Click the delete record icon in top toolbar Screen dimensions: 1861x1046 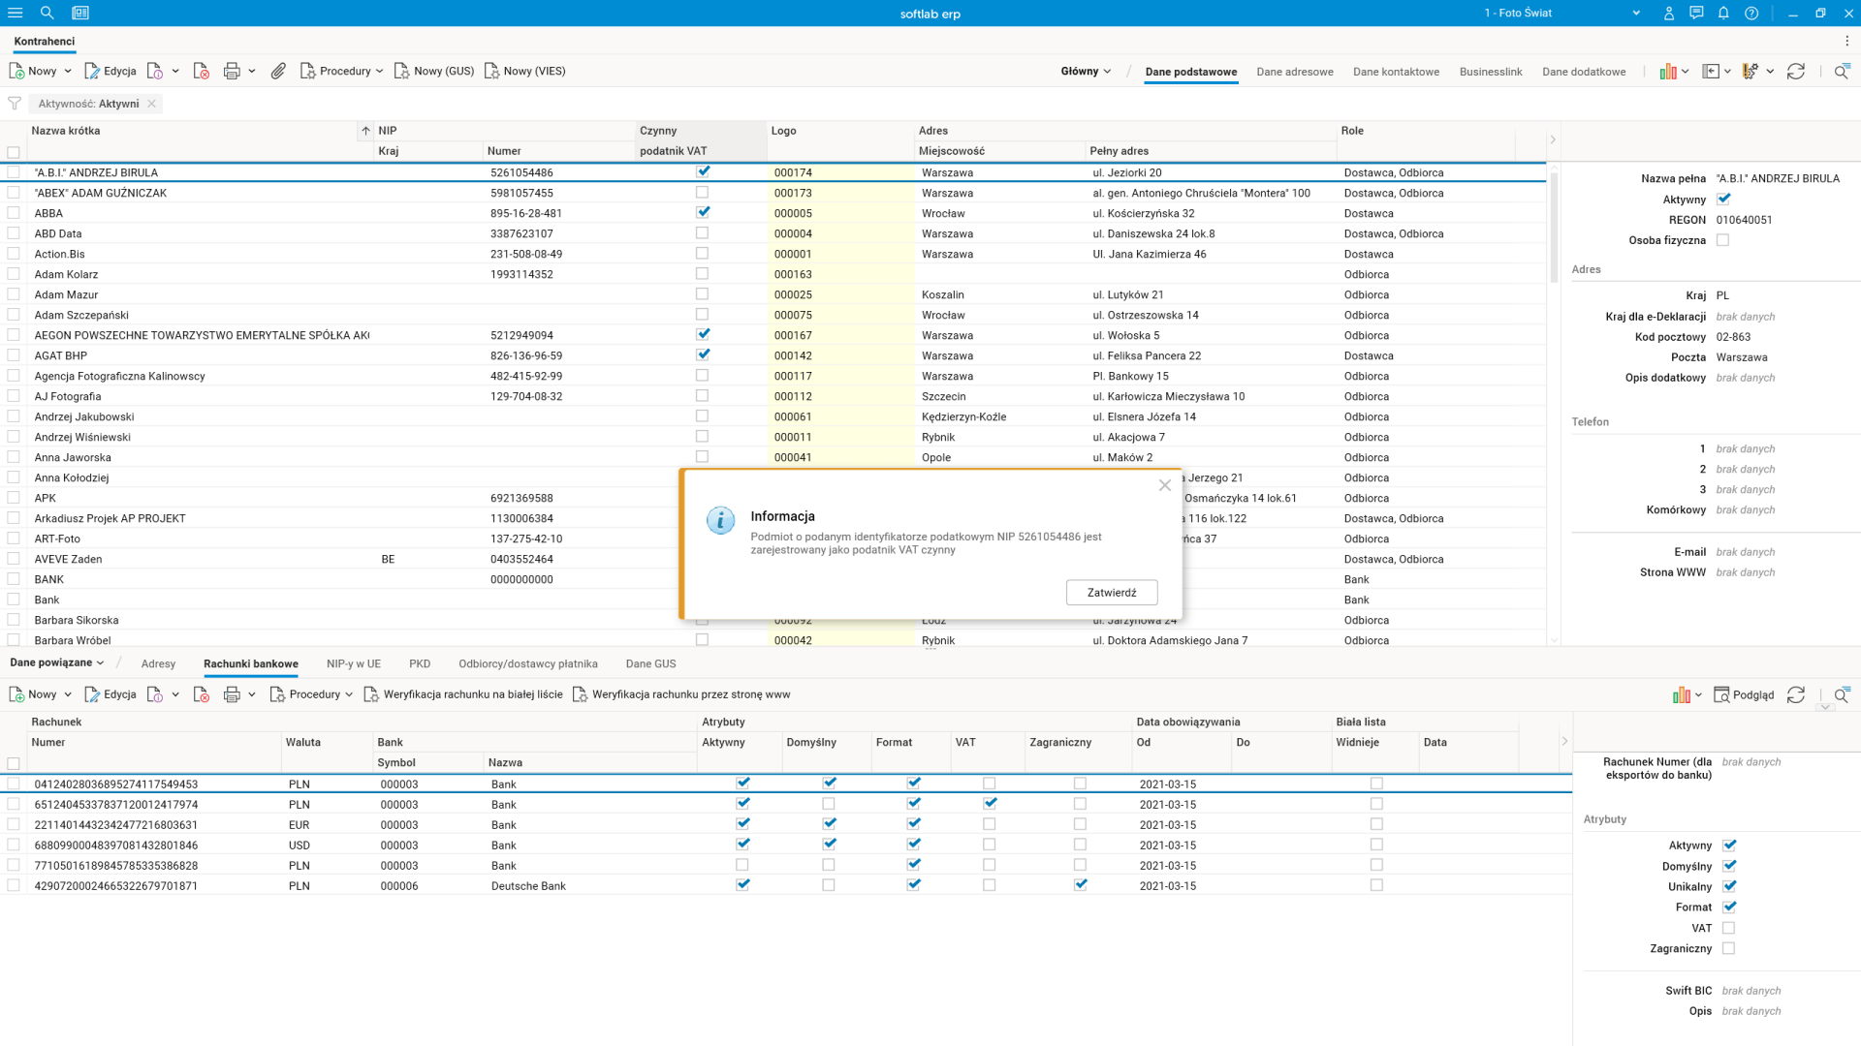click(x=202, y=71)
